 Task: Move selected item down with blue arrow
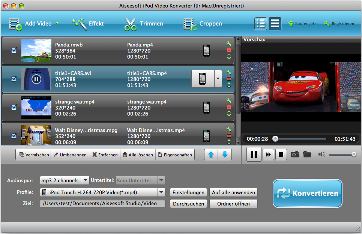pos(225,154)
